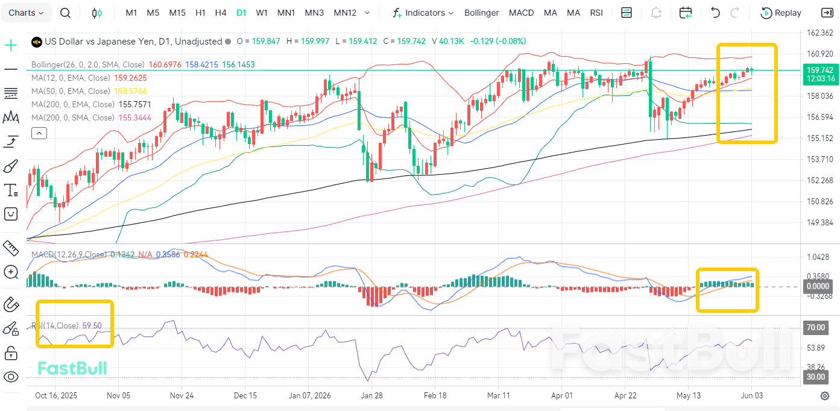Toggle magnet snap mode
840x411 pixels.
tap(11, 304)
